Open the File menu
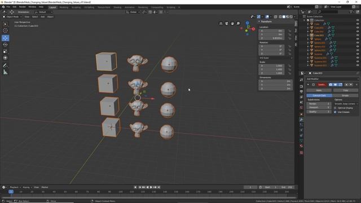Screen dimensions: 361x203 point(8,7)
